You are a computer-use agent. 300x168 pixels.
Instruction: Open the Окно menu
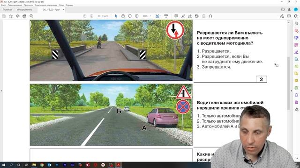pos(61,5)
